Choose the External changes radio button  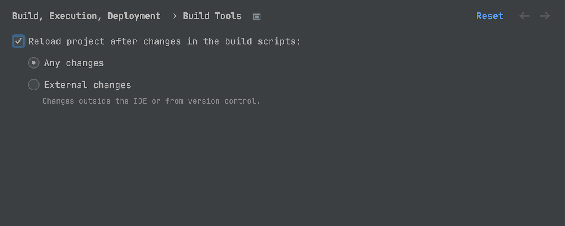pyautogui.click(x=34, y=85)
